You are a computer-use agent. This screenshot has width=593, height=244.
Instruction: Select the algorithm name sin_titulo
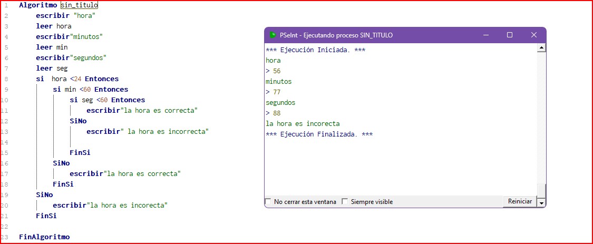pos(79,5)
